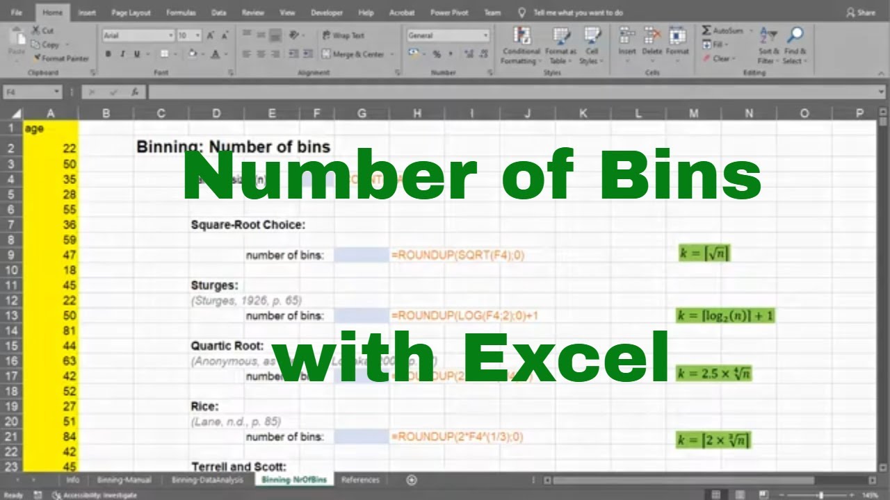This screenshot has height=500, width=890.
Task: Click the new sheet plus icon
Action: tap(412, 479)
